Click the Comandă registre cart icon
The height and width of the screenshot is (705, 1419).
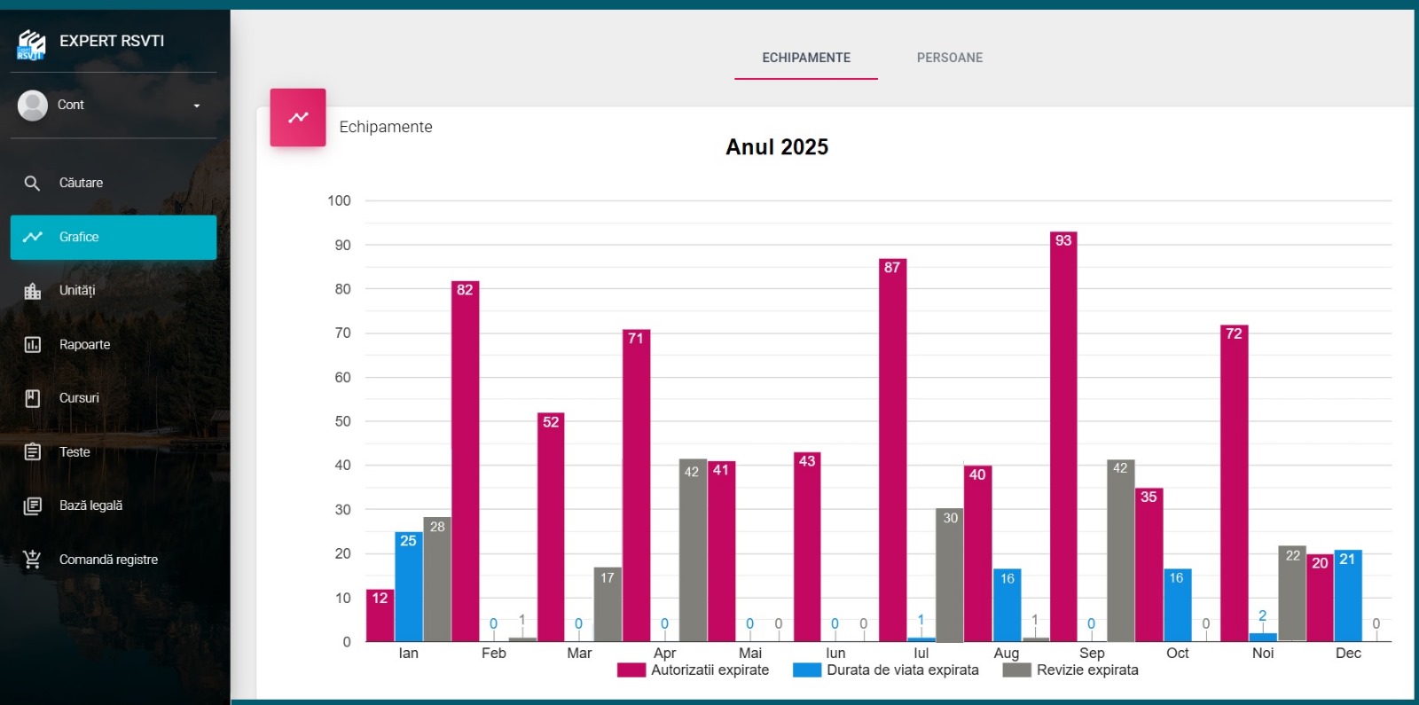coord(33,560)
